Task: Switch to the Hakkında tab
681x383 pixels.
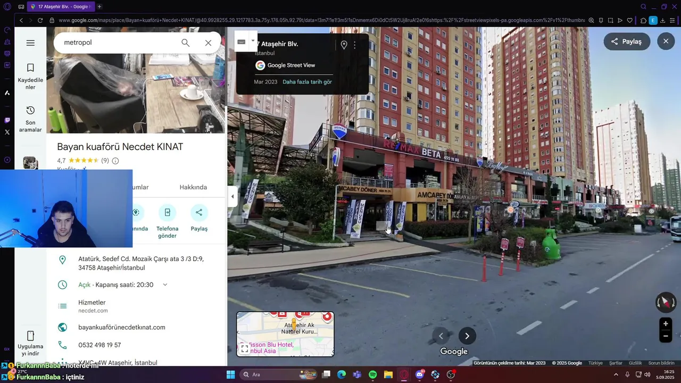Action: [193, 187]
